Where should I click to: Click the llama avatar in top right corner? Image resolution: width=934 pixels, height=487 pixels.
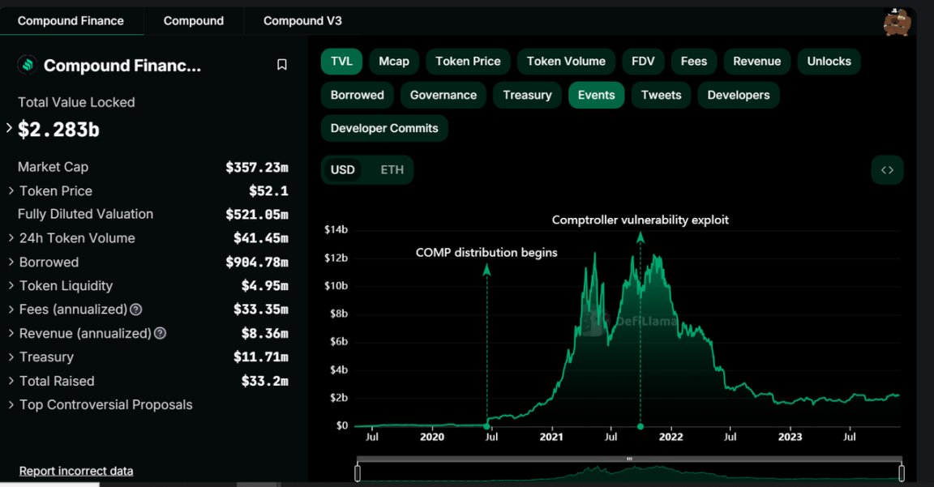click(x=897, y=23)
